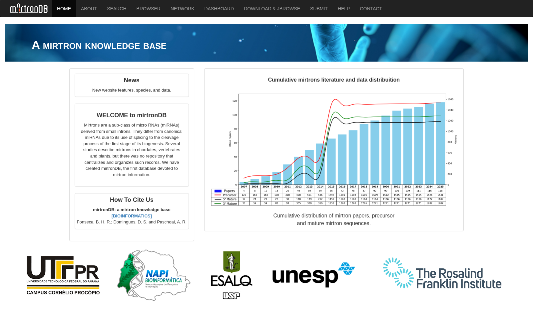Click the Rosalind Franklin Institute logo

click(442, 273)
